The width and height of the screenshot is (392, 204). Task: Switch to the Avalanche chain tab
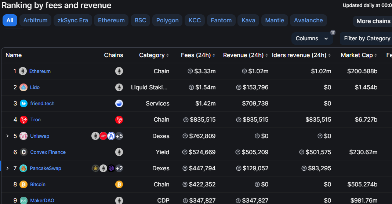(308, 21)
